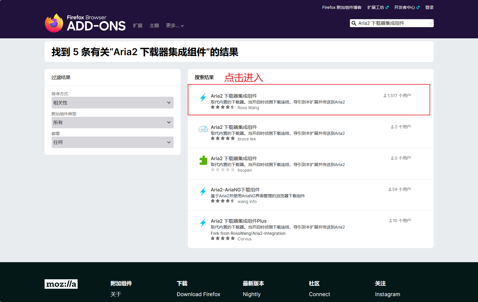Image resolution: width=478 pixels, height=302 pixels.
Task: Submit search with the arrow button
Action: click(x=430, y=23)
